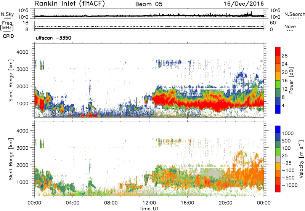
Task: Click the 'Freq. [MHz]' axis label
Action: coord(7,26)
